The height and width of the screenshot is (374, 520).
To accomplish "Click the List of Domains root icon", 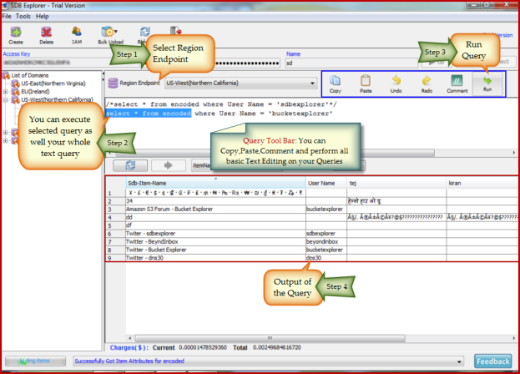I will pyautogui.click(x=6, y=75).
